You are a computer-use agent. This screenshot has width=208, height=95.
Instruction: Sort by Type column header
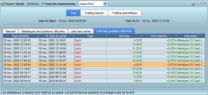tap(90, 36)
